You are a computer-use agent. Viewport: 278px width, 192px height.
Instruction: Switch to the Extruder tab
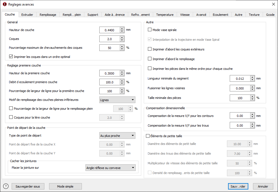click(x=27, y=15)
